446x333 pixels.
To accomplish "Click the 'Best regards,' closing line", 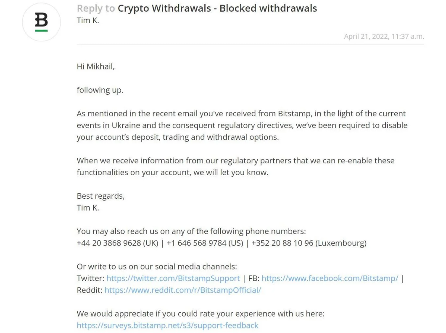I will coord(100,196).
